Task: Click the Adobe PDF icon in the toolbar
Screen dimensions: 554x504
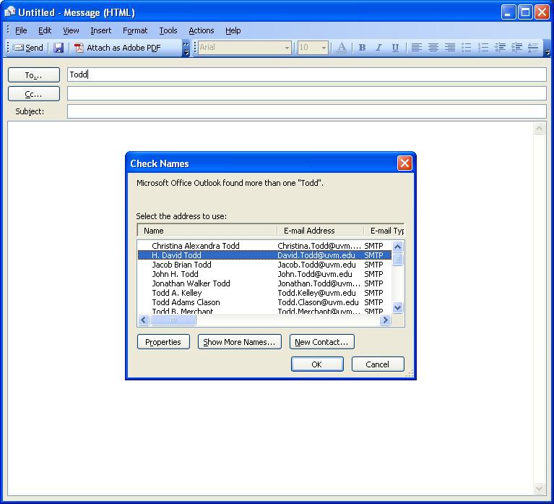Action: (79, 48)
